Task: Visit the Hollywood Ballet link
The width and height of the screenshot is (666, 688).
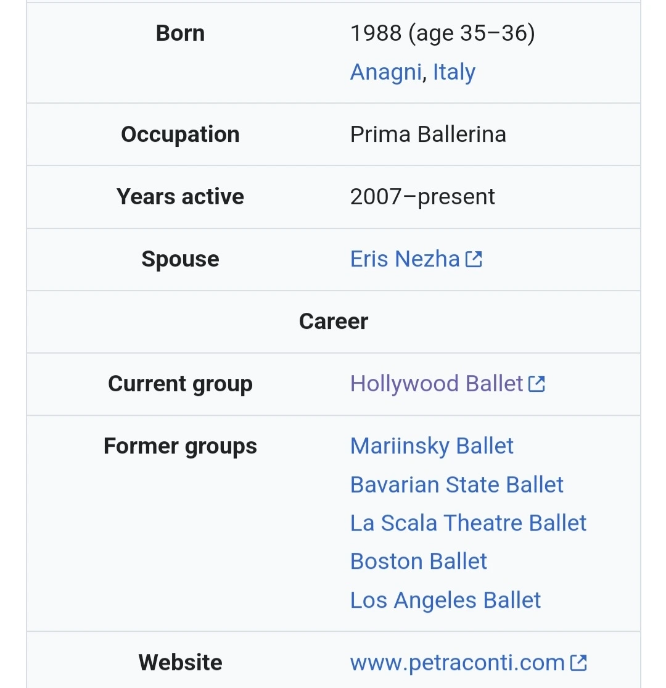Action: coord(436,384)
